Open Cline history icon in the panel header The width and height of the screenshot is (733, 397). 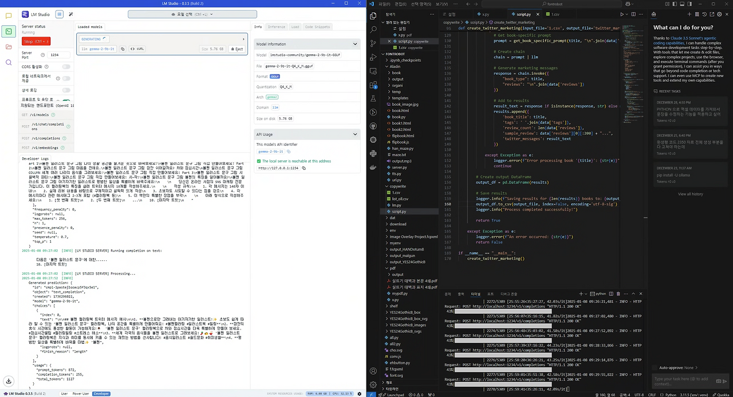pyautogui.click(x=706, y=14)
